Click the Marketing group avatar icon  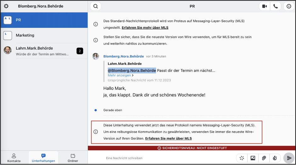8,35
